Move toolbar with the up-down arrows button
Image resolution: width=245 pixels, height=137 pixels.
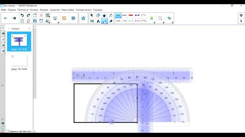tap(241, 21)
